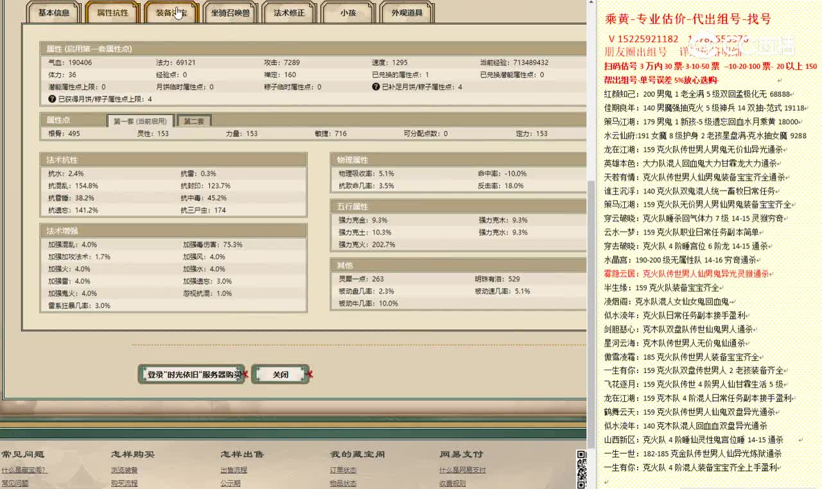Click the QR code image at bottom
This screenshot has height=489, width=822.
(x=582, y=470)
